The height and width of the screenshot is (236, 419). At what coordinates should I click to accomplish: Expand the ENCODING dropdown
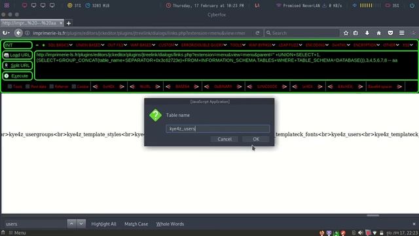(x=317, y=45)
